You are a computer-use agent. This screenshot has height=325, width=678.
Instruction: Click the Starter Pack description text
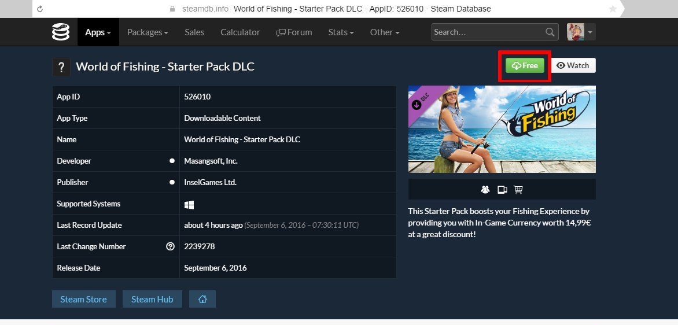point(499,223)
